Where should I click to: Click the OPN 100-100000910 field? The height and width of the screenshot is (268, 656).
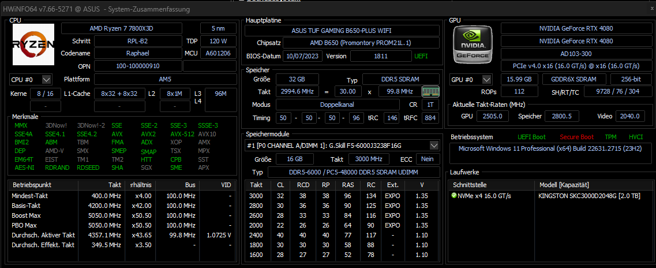(138, 66)
